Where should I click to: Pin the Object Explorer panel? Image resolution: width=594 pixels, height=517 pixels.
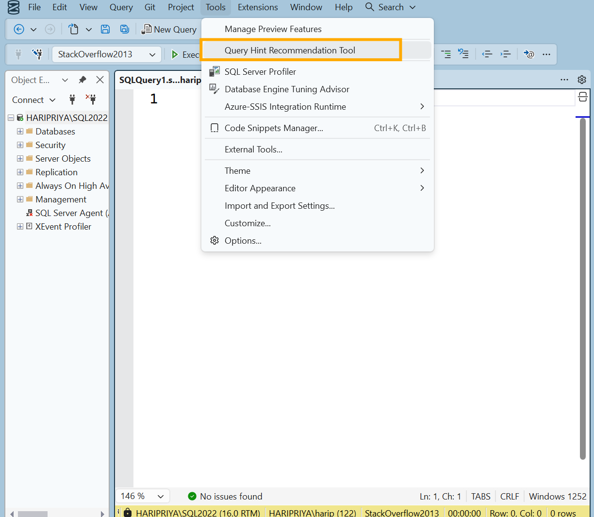[82, 80]
